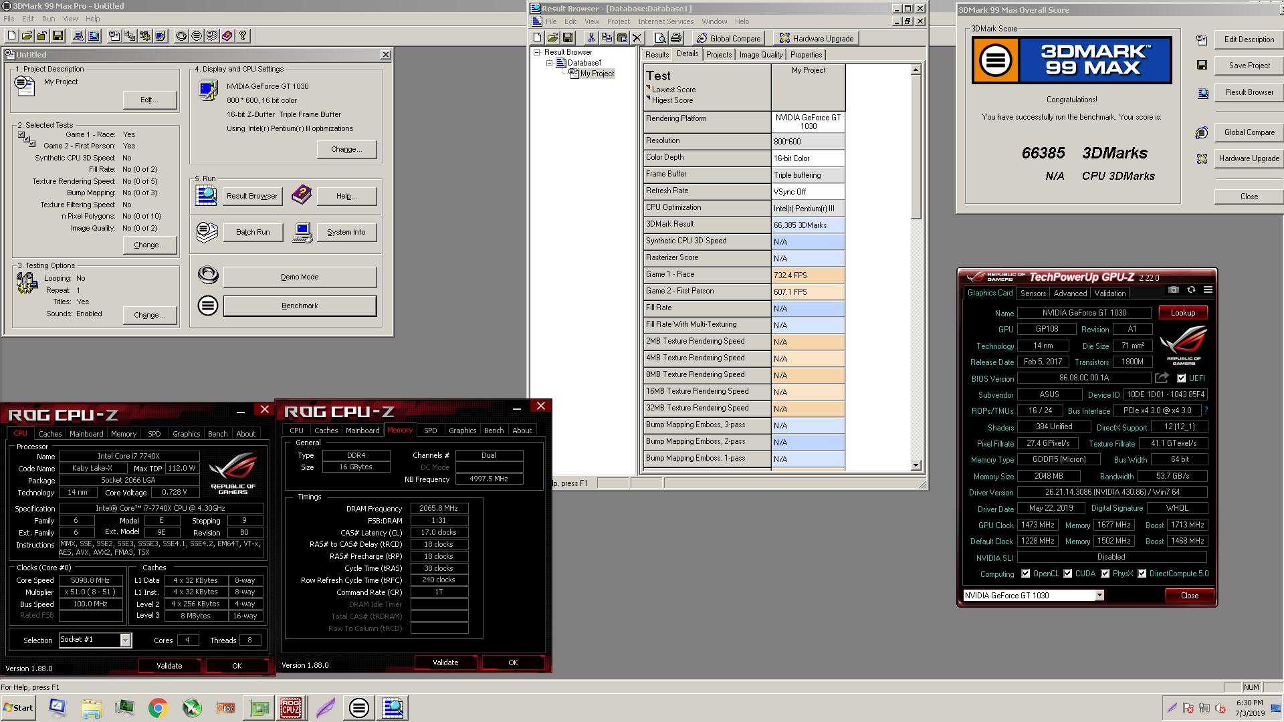The image size is (1284, 722).
Task: Click GPU-Z screenshot camera icon
Action: (x=1174, y=290)
